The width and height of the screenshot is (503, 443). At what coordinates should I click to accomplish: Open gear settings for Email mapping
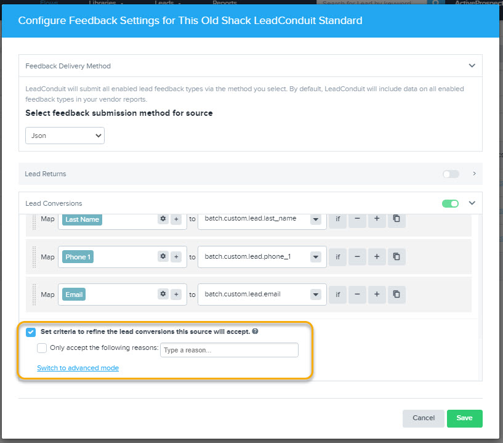(163, 294)
